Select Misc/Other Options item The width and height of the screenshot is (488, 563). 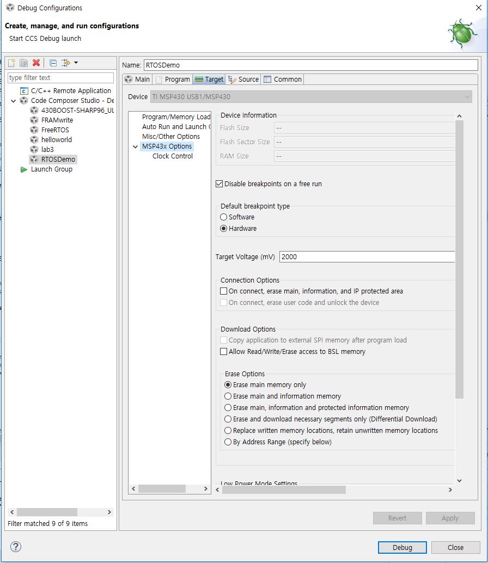click(171, 137)
